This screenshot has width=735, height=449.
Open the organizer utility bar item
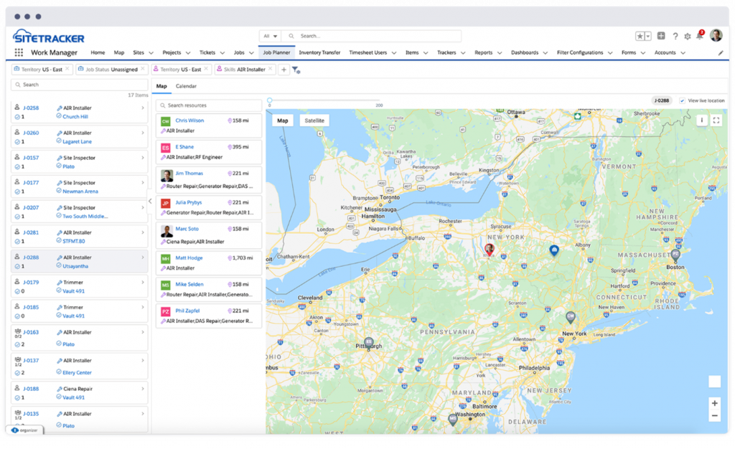24,430
